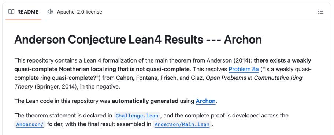Image resolution: width=334 pixels, height=135 pixels.
Task: Click the orange underline beneath README tab
Action: [23, 20]
